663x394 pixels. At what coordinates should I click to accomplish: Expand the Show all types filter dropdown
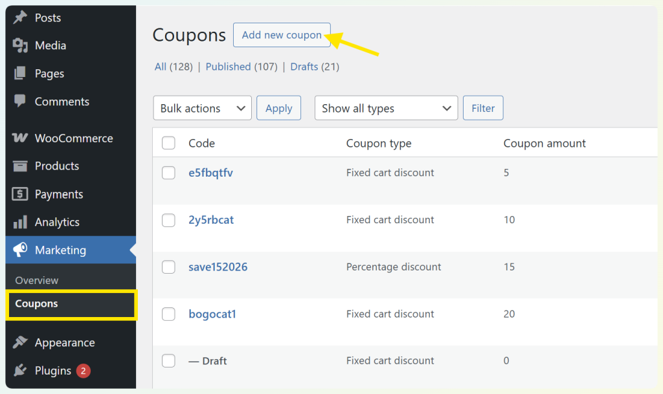tap(386, 108)
